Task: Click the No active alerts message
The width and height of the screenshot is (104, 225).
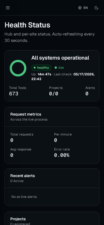Action: [x=24, y=197]
